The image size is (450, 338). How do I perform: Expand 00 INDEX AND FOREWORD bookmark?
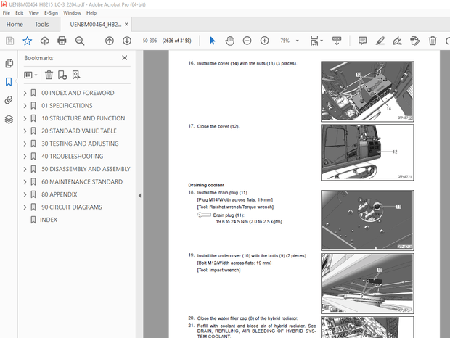25,93
